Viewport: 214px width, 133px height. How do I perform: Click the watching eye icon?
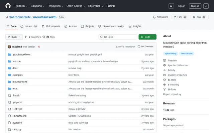click(x=165, y=85)
